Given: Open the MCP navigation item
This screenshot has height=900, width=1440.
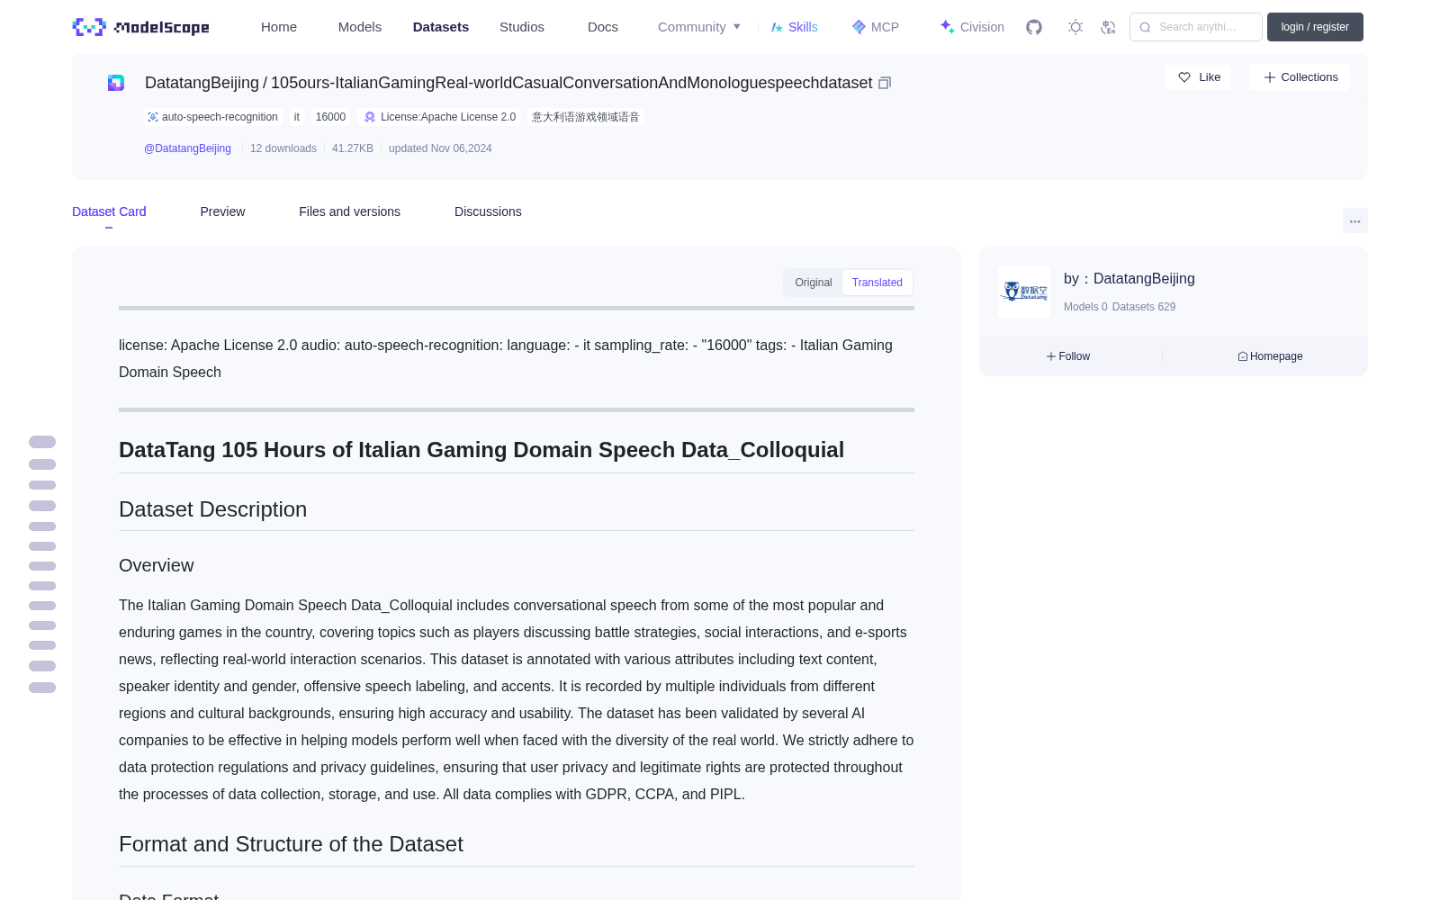Looking at the screenshot, I should click(x=876, y=27).
